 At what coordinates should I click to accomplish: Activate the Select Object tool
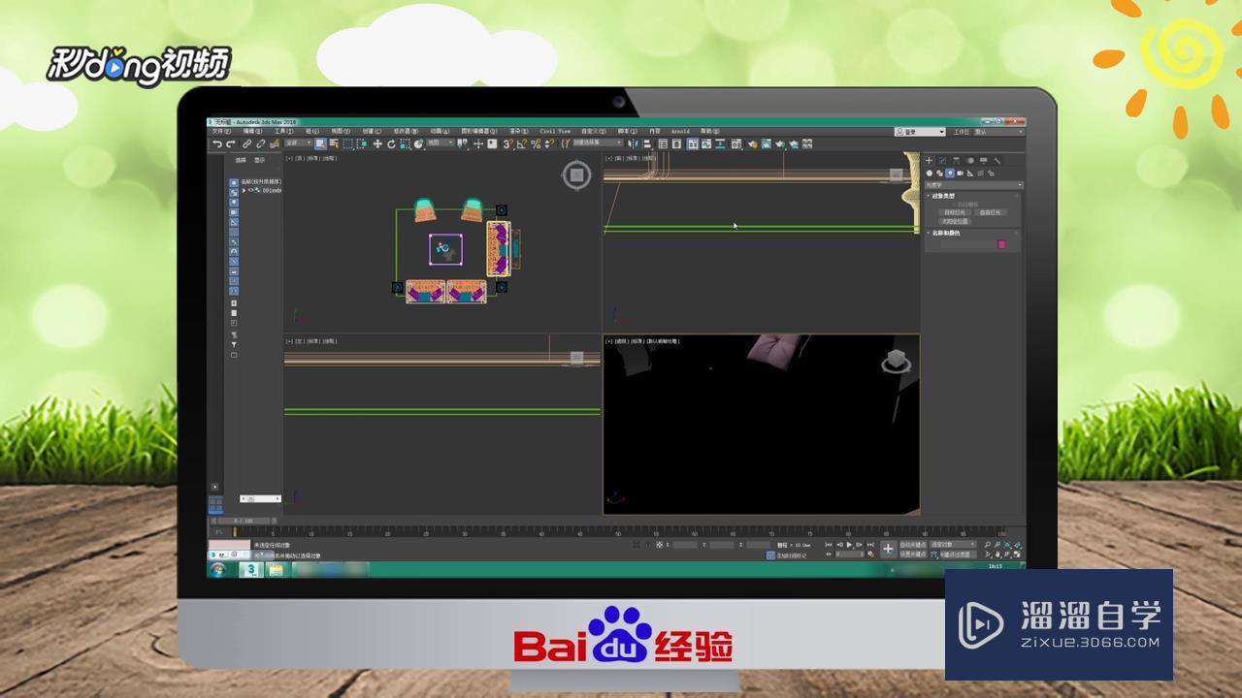pos(320,143)
